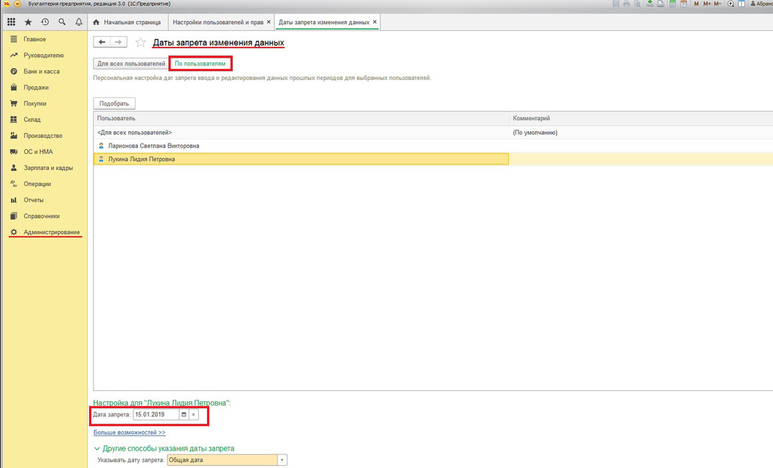The width and height of the screenshot is (773, 468).
Task: Open the date picker calendar for Дата запрета
Action: click(x=184, y=415)
